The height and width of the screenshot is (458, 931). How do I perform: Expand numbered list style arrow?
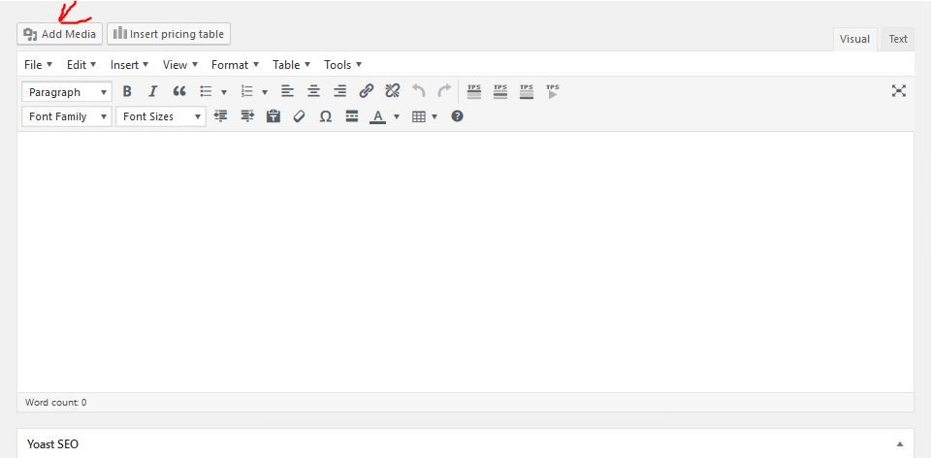coord(265,92)
